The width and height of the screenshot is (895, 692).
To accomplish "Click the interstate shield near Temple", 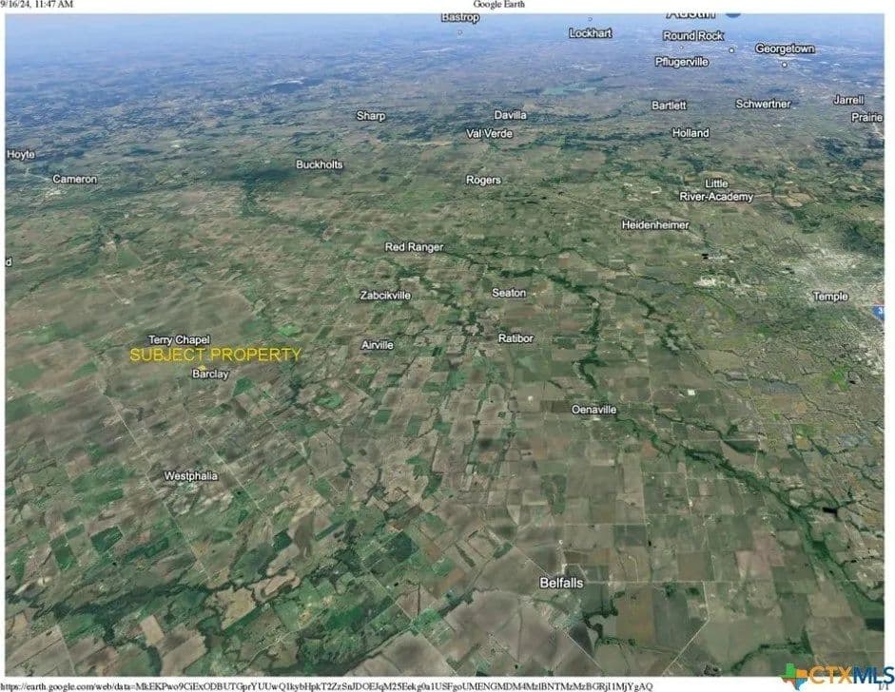I will tap(880, 310).
